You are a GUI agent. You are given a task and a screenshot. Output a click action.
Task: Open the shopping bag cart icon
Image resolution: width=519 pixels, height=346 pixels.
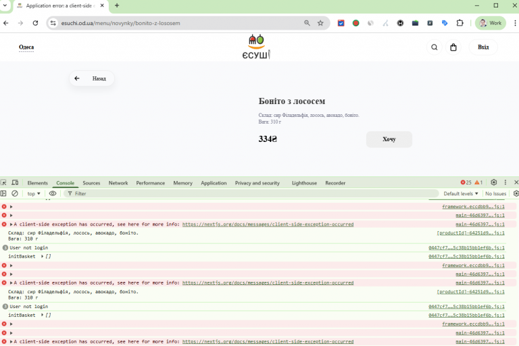[x=453, y=47]
